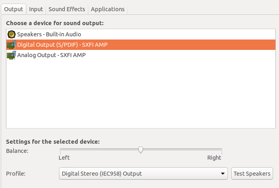This screenshot has width=279, height=188.
Task: Switch to the Input tab
Action: tap(36, 9)
